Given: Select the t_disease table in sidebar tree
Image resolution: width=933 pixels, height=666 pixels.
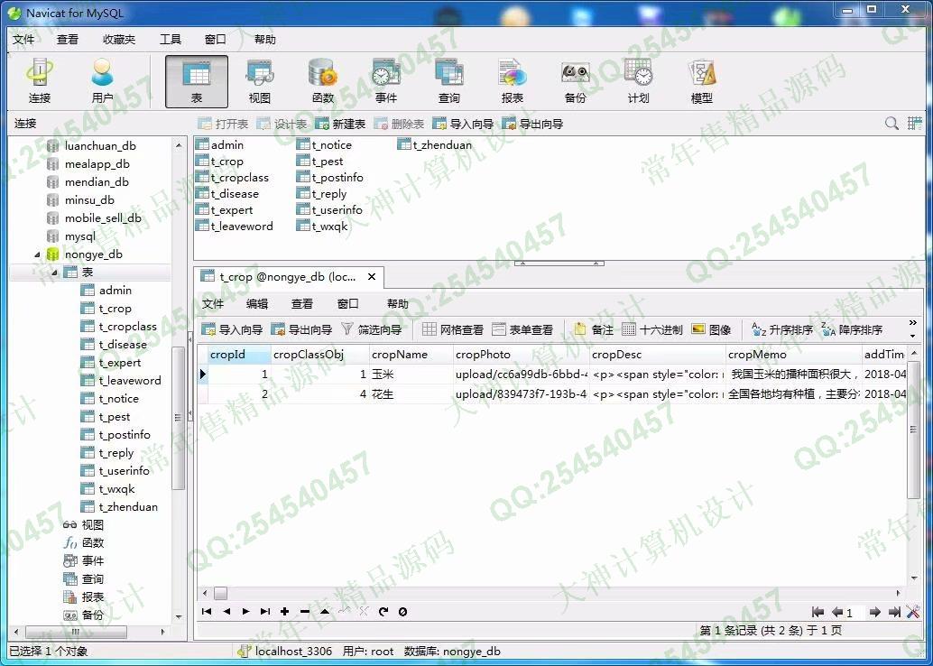Looking at the screenshot, I should click(x=123, y=345).
